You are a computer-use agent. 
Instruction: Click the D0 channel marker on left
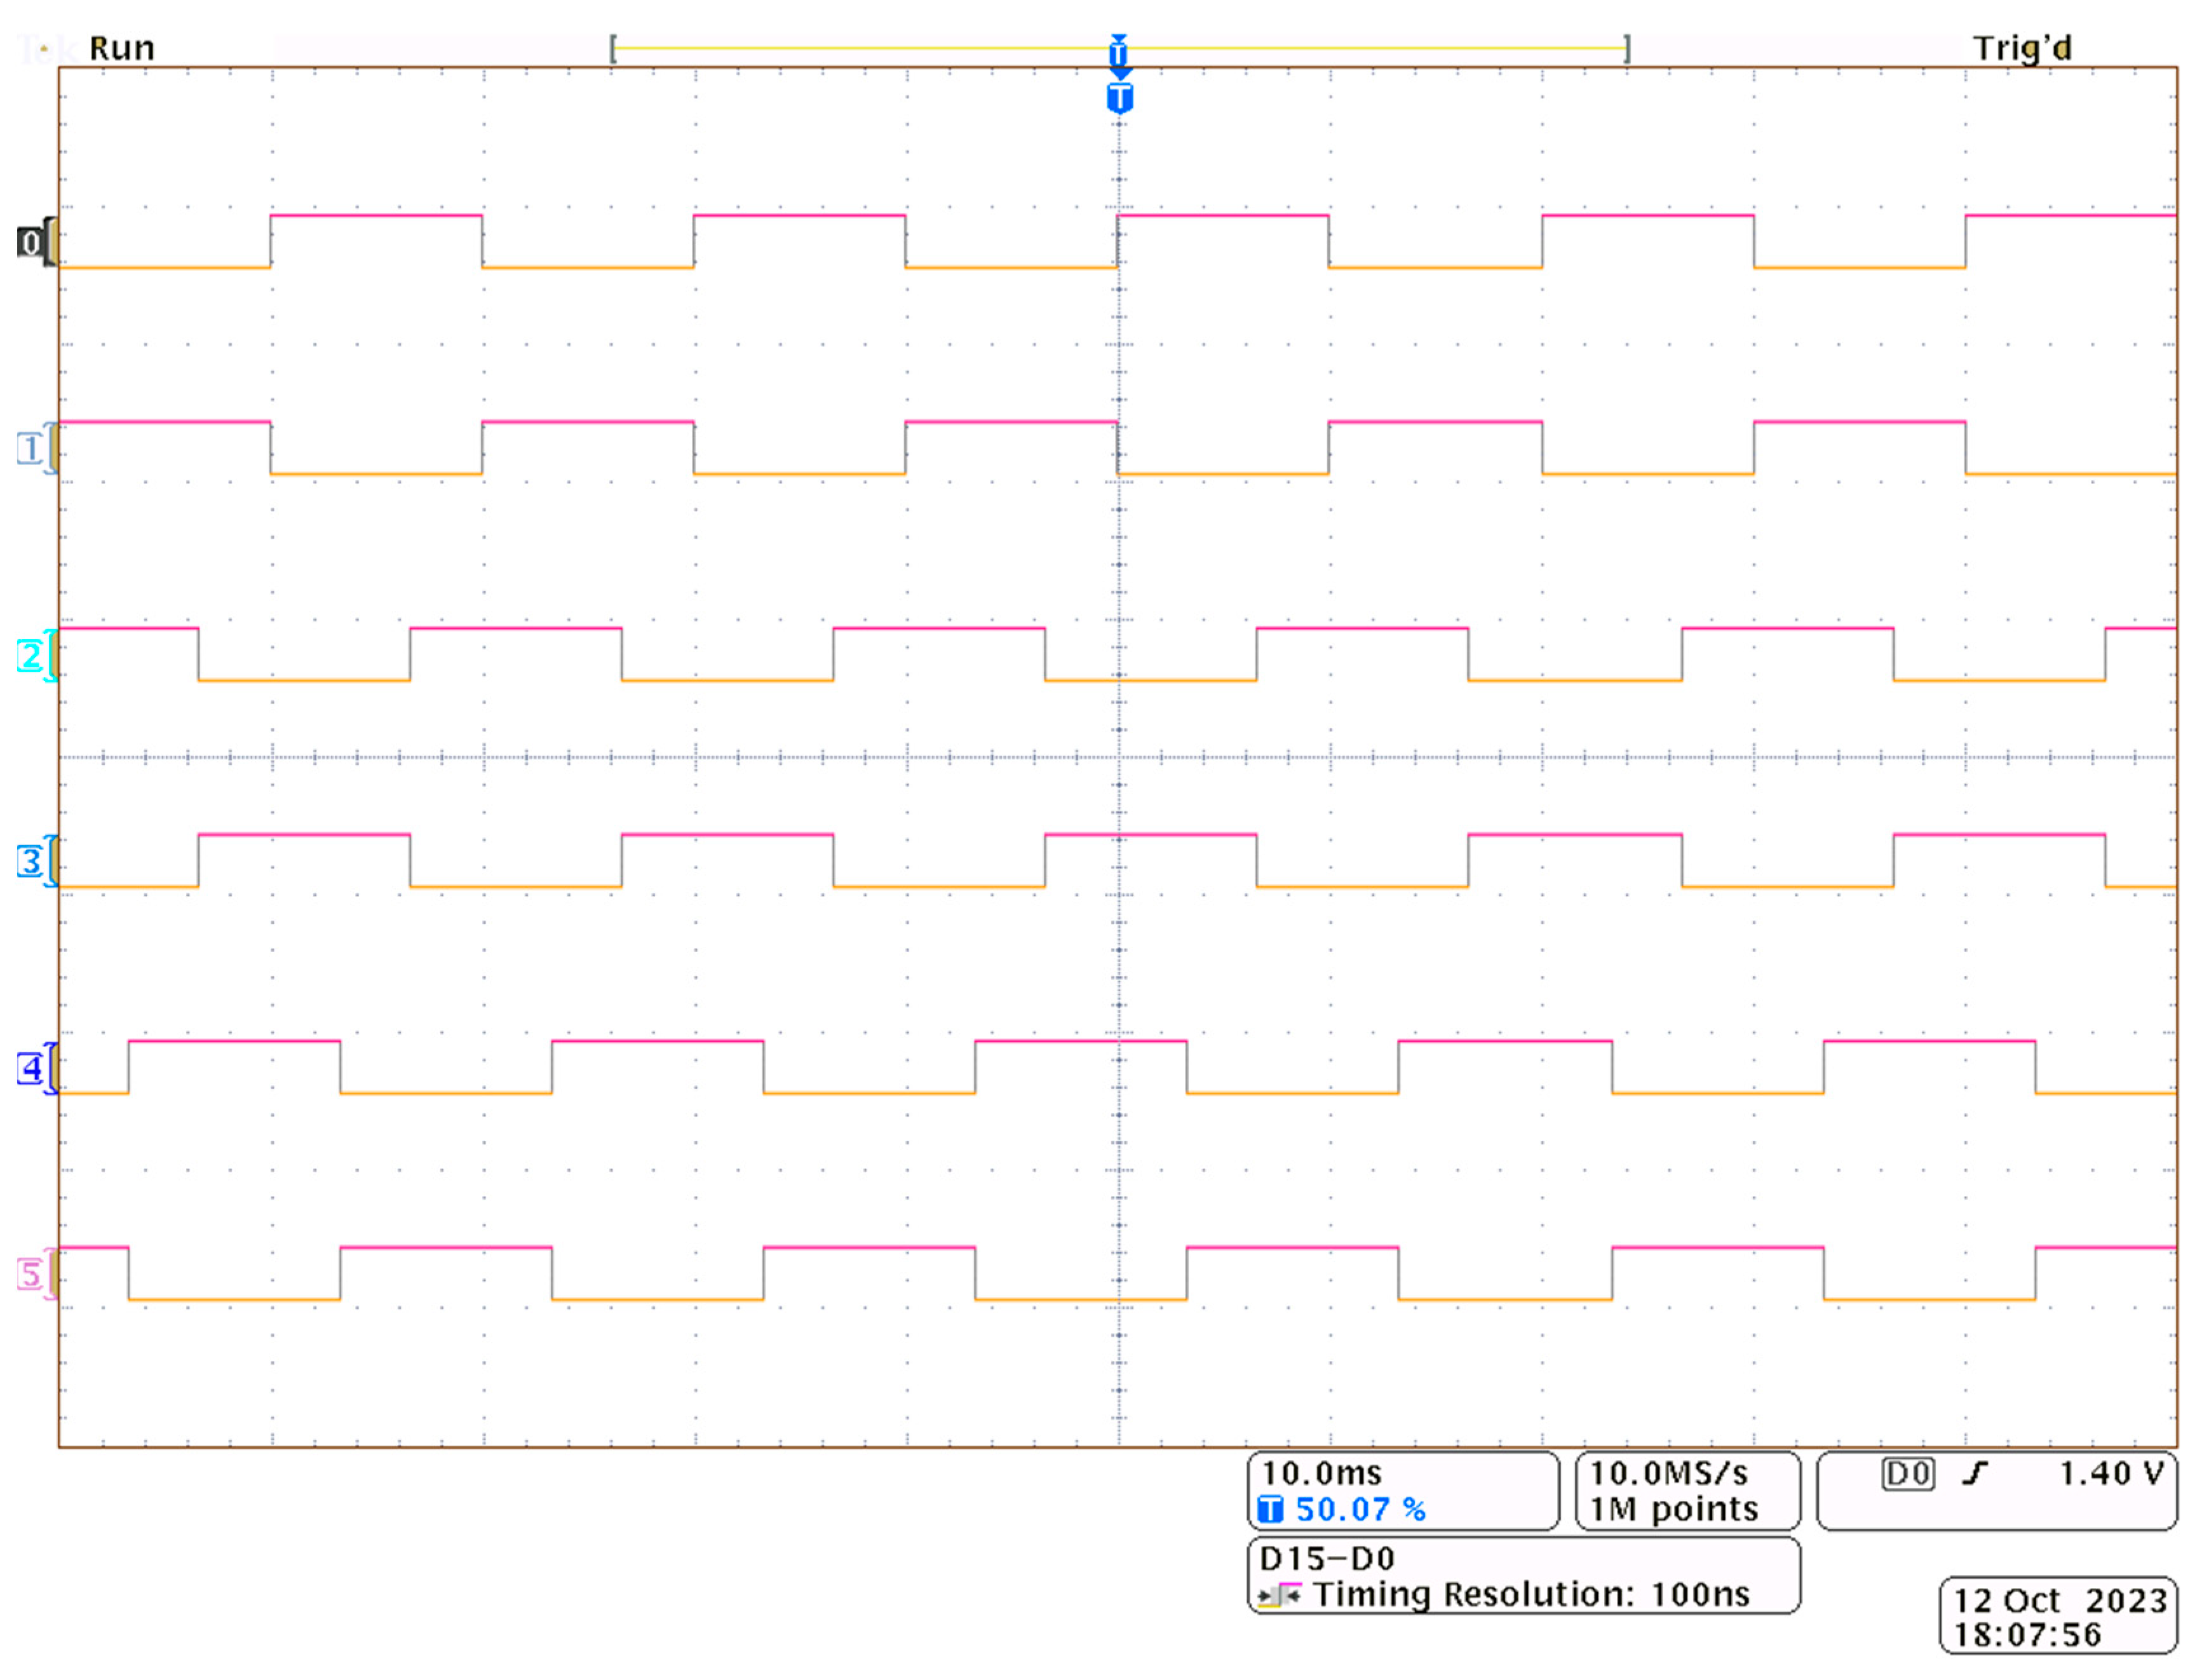30,243
